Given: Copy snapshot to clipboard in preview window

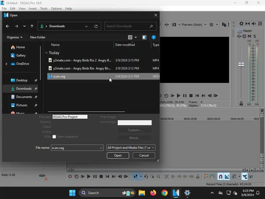Looking at the screenshot, I should tap(224, 25).
